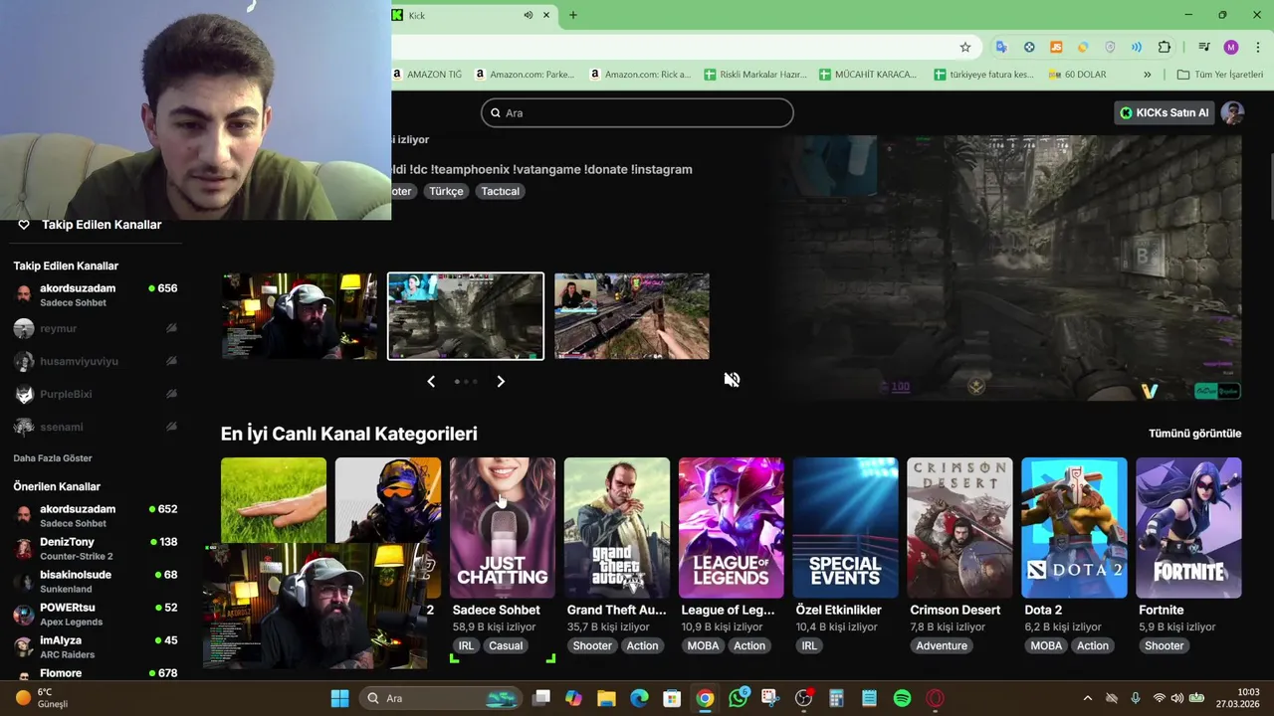Image resolution: width=1274 pixels, height=716 pixels.
Task: Open POWERtsu in recommended channels
Action: point(97,614)
